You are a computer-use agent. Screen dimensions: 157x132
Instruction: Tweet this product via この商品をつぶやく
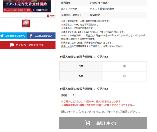pyautogui.click(x=13, y=36)
